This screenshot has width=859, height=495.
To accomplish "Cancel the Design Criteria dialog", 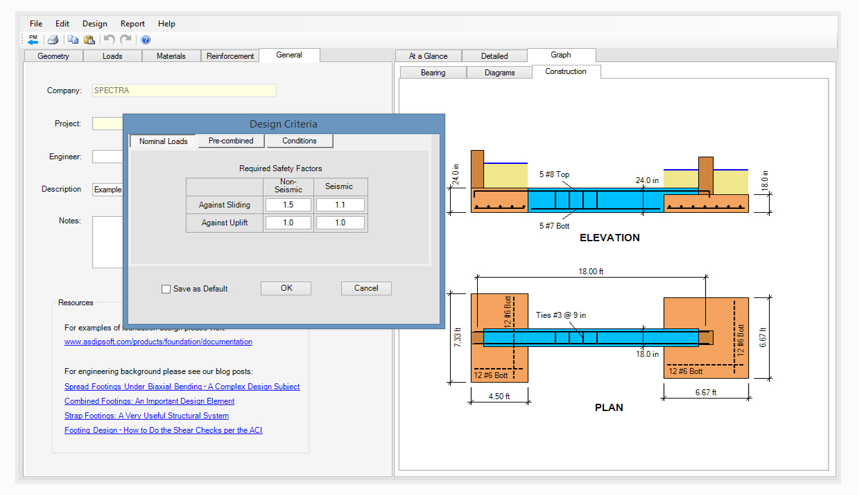I will coord(366,288).
